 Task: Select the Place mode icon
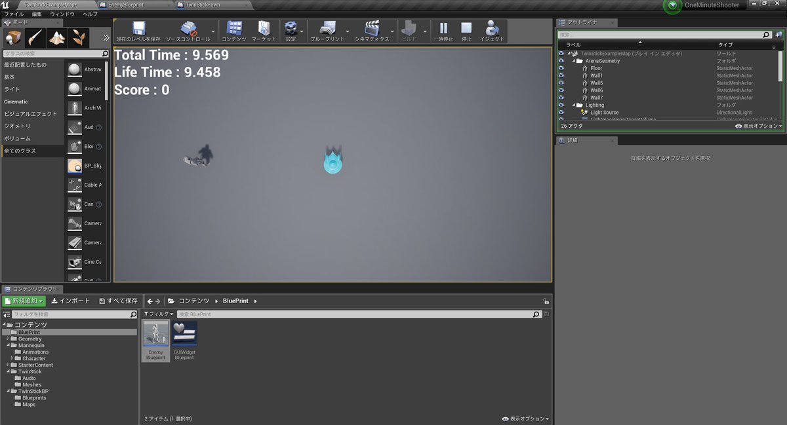pyautogui.click(x=14, y=37)
